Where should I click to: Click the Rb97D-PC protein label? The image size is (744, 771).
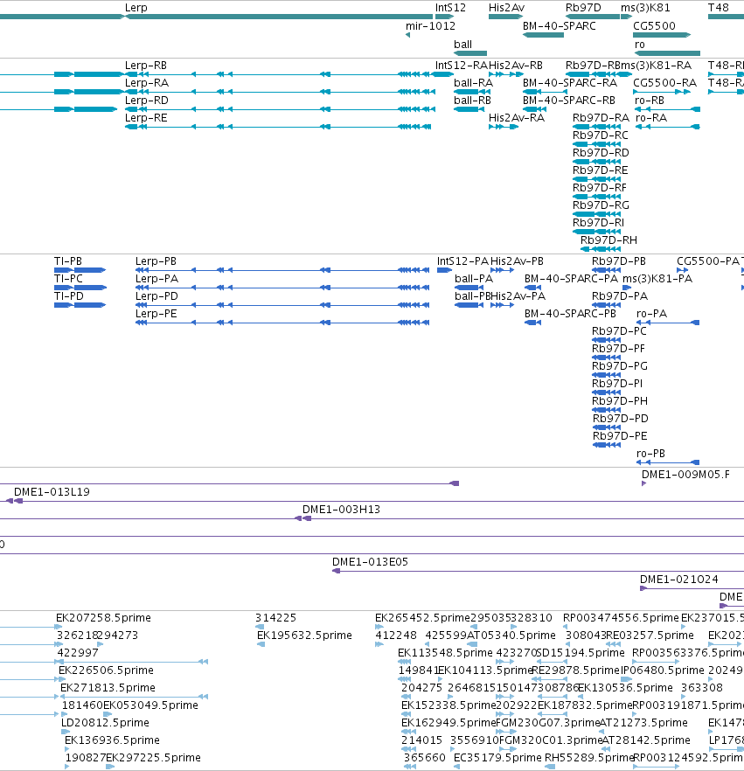pyautogui.click(x=619, y=331)
